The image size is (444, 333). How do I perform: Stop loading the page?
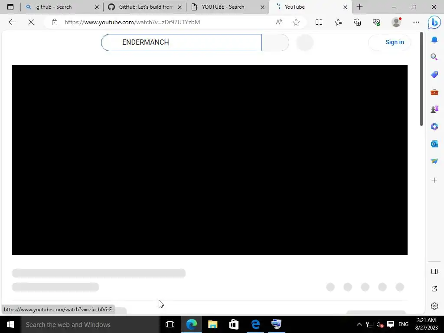(31, 22)
